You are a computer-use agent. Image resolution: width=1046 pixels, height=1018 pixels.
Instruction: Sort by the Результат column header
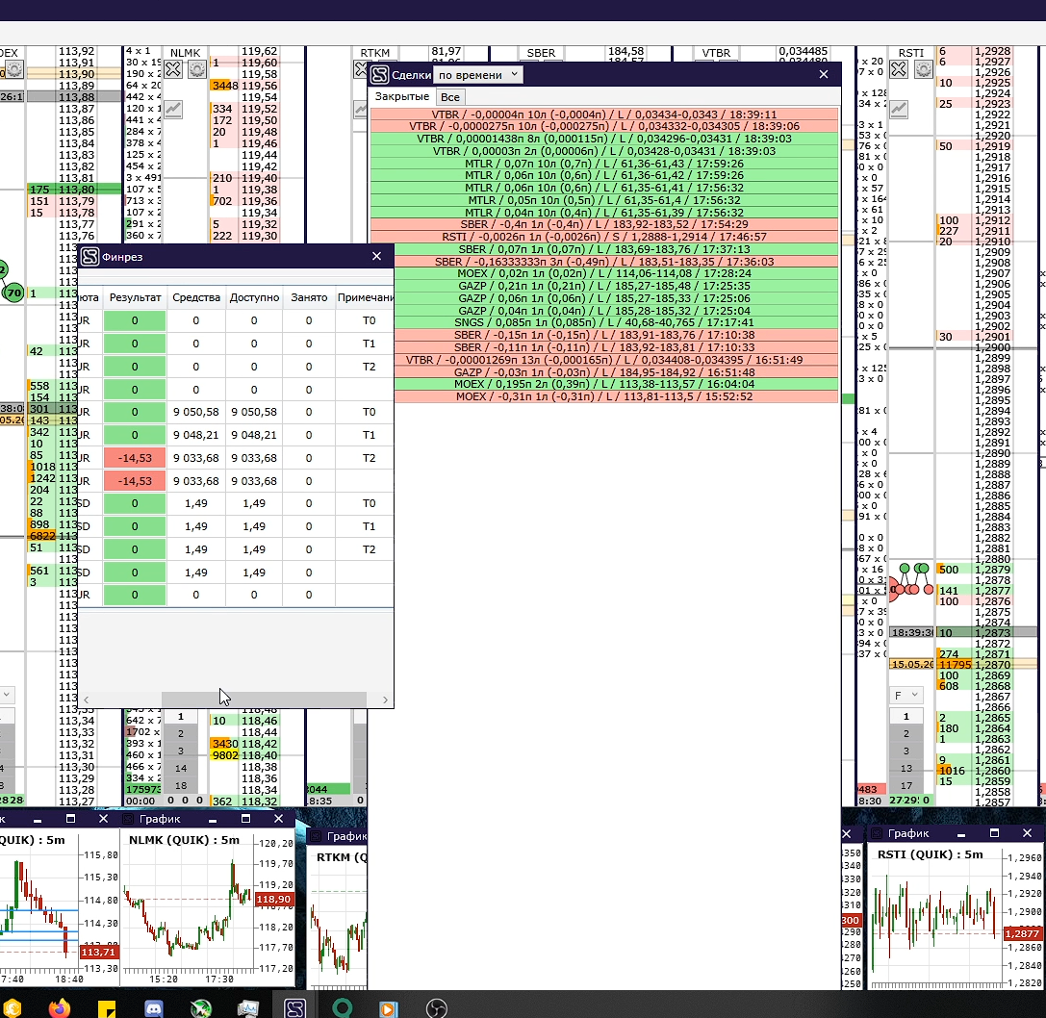click(136, 297)
